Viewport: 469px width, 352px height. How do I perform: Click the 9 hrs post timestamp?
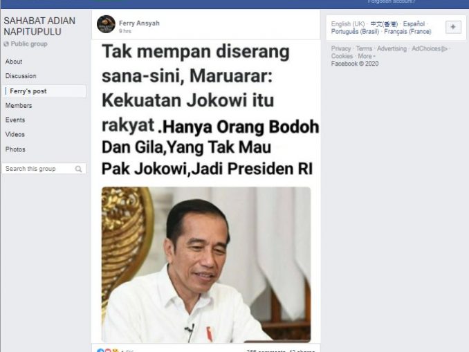(x=125, y=31)
